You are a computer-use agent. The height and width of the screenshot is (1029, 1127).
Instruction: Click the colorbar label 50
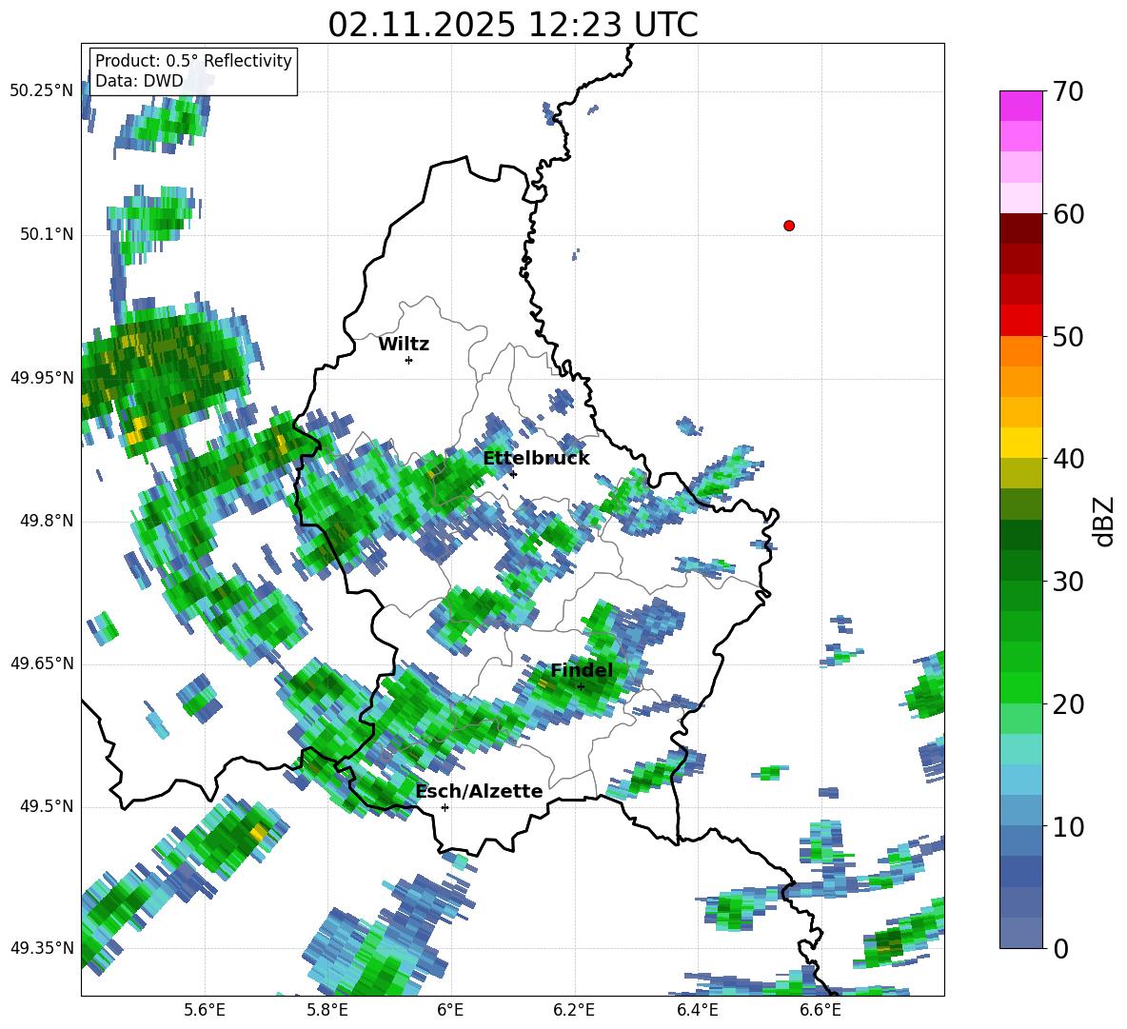pyautogui.click(x=1068, y=337)
